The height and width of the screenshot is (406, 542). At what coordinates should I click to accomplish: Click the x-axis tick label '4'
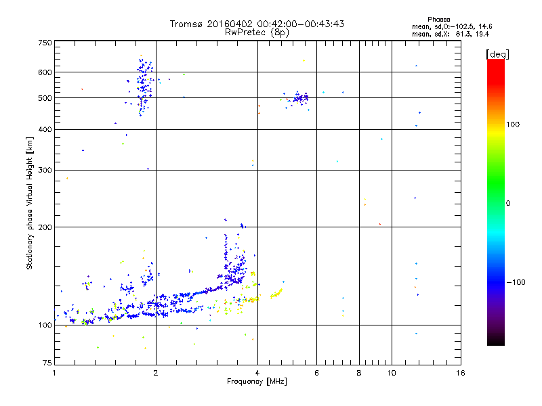257,373
